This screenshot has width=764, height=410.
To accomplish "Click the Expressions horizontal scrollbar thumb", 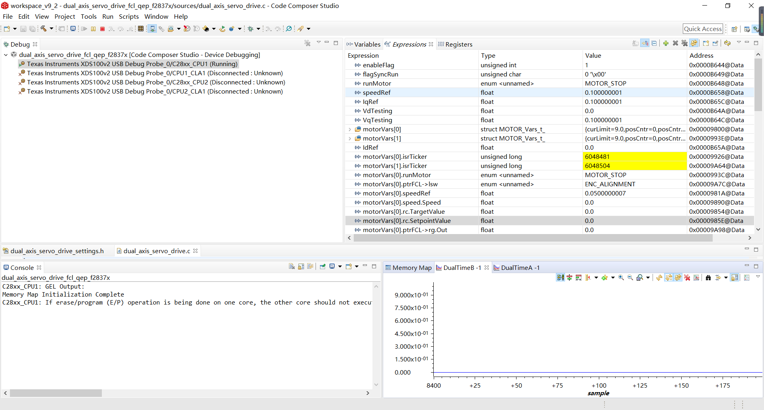I will pos(533,238).
